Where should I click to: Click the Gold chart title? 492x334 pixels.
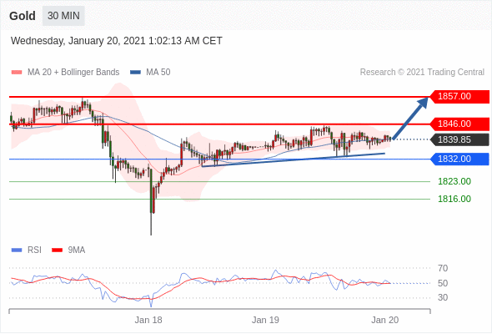pos(23,16)
